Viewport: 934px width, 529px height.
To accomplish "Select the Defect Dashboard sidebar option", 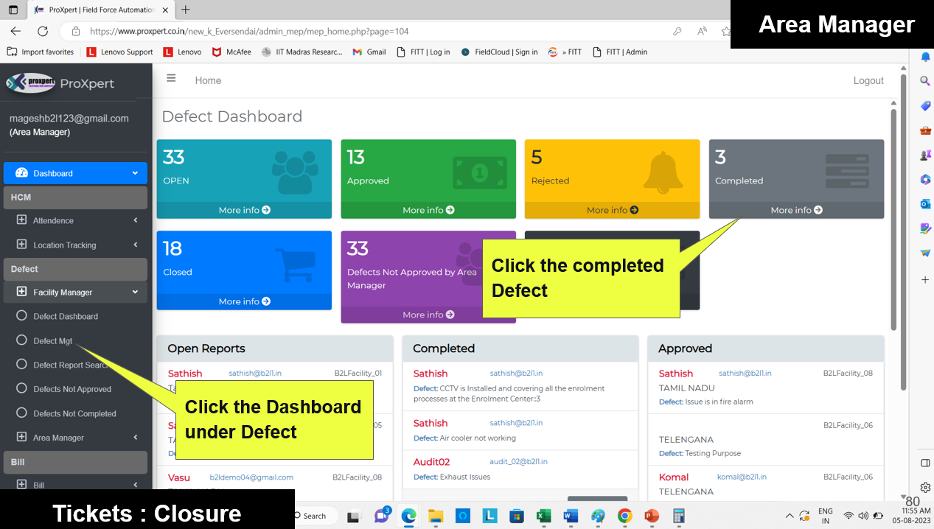I will pos(65,317).
